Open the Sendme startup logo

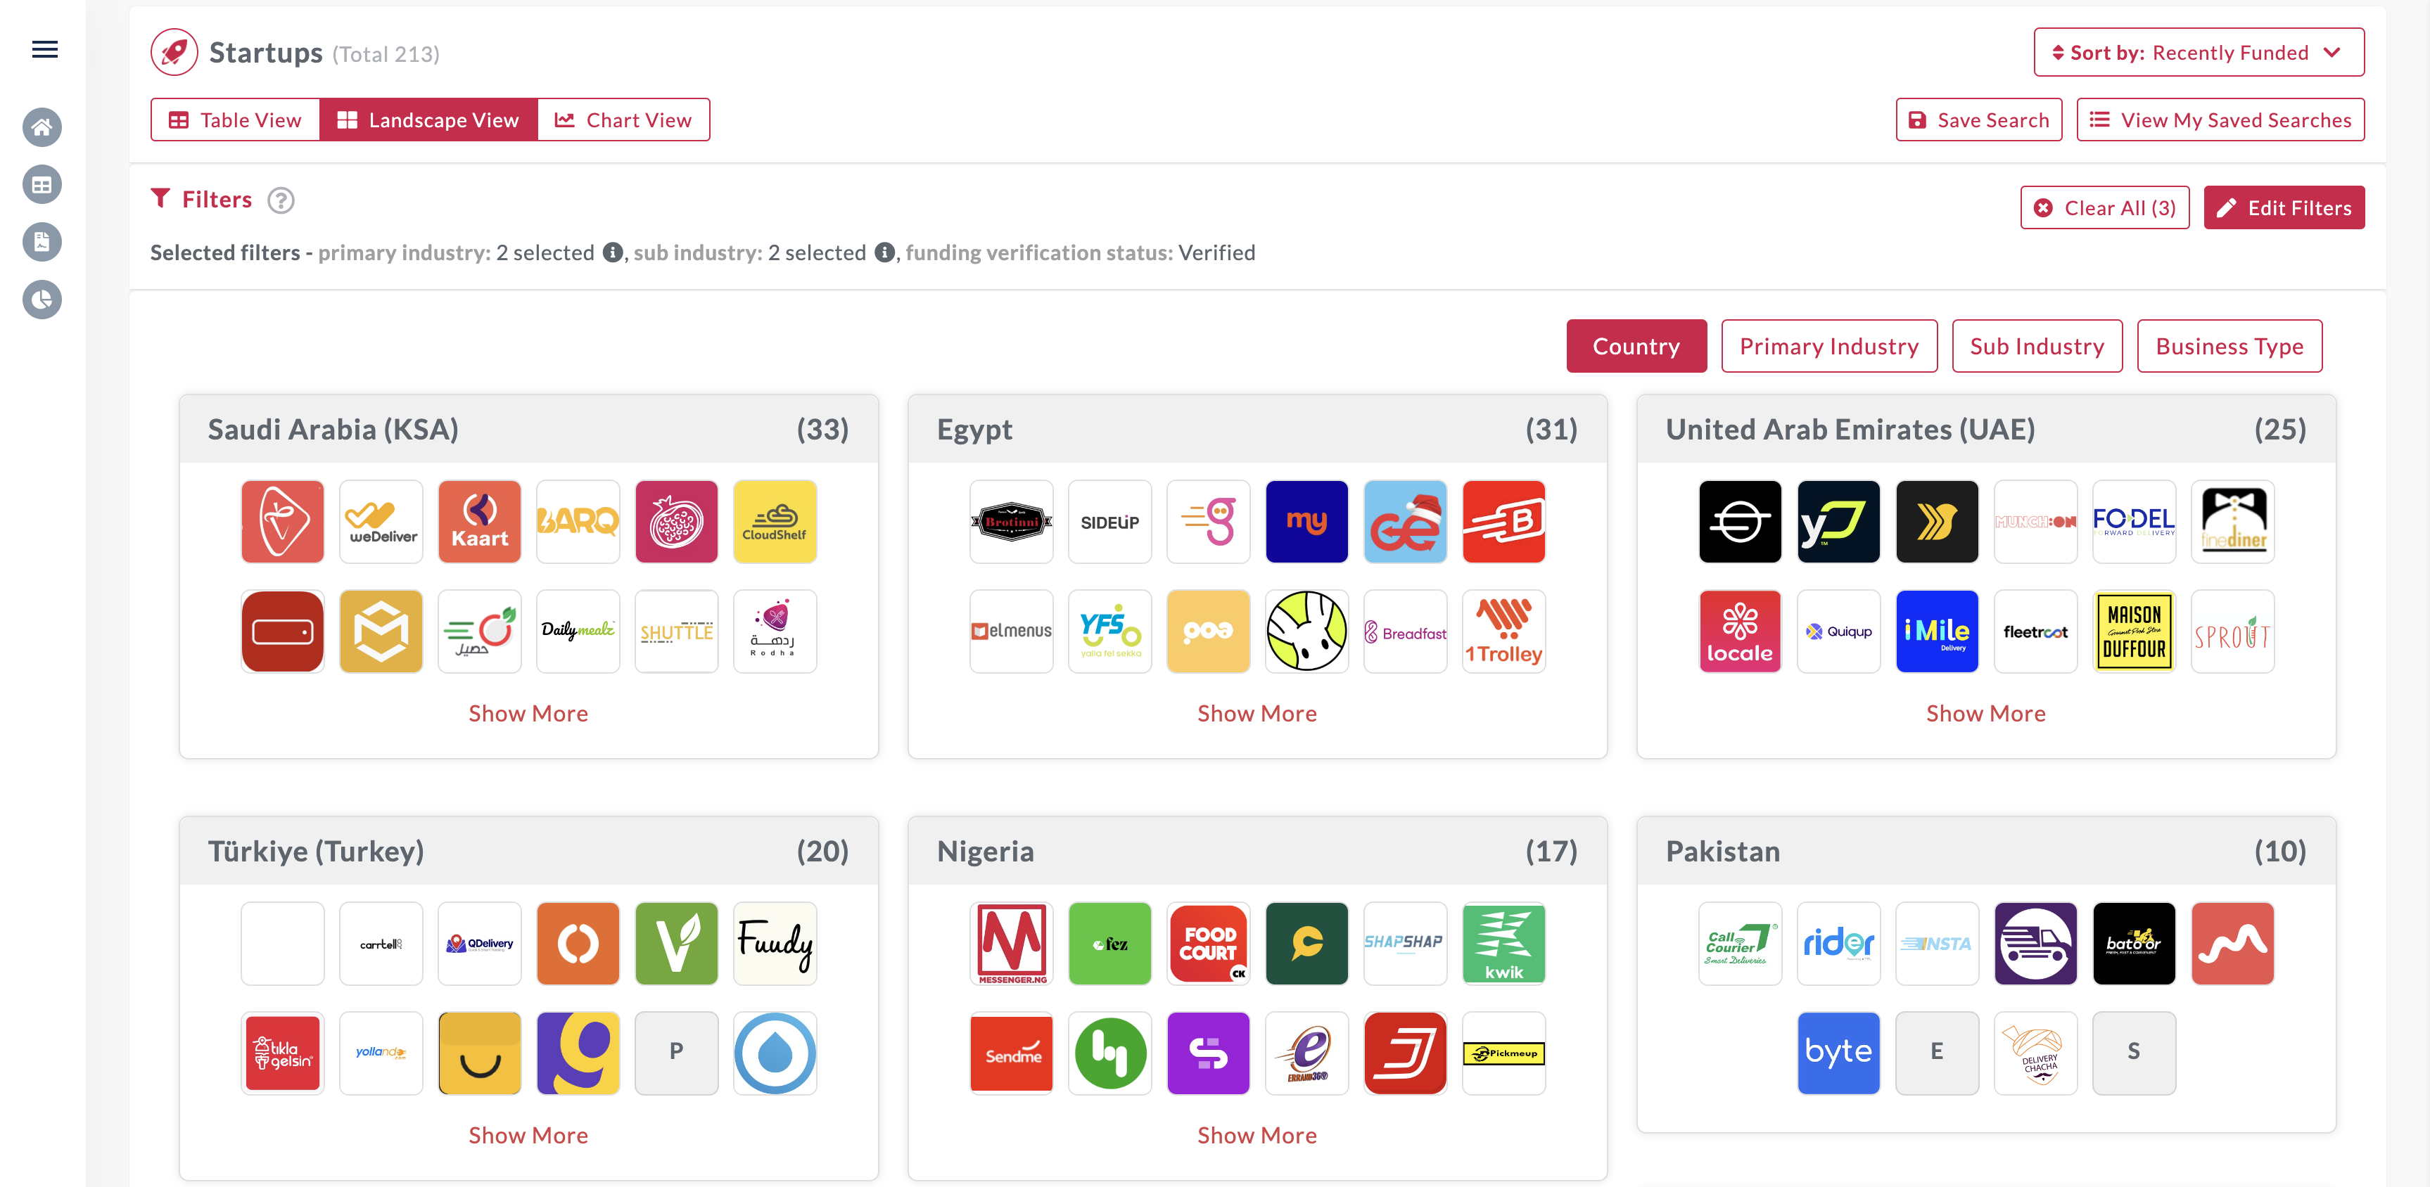1011,1053
